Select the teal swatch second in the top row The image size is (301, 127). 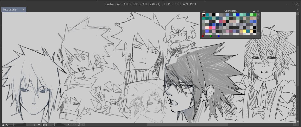tap(207, 15)
